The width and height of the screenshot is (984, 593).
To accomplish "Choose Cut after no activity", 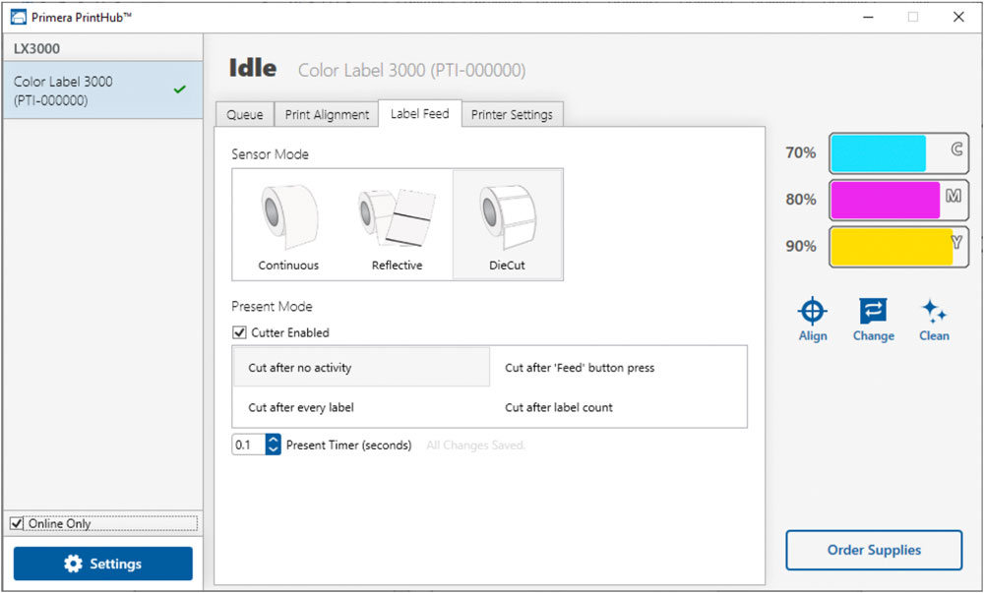I will click(x=361, y=368).
